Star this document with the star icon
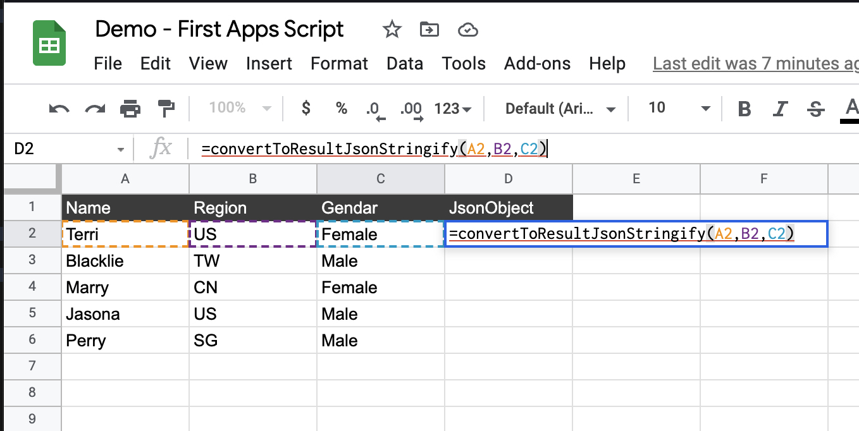 392,30
